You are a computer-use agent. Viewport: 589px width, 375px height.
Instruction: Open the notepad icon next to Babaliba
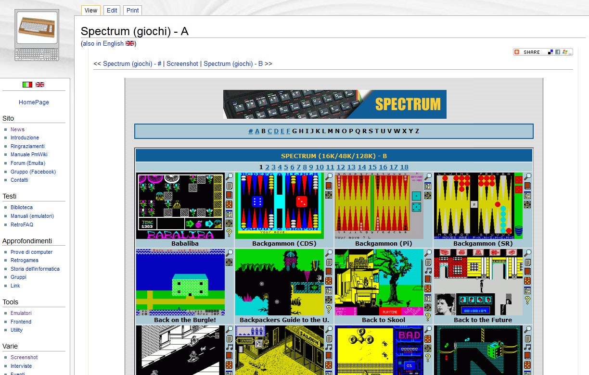pos(229,186)
